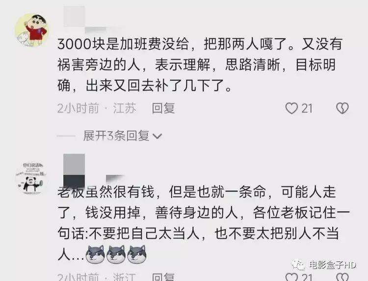Like the second comment with heart icon
Image resolution: width=368 pixels, height=281 pixels.
click(x=291, y=277)
